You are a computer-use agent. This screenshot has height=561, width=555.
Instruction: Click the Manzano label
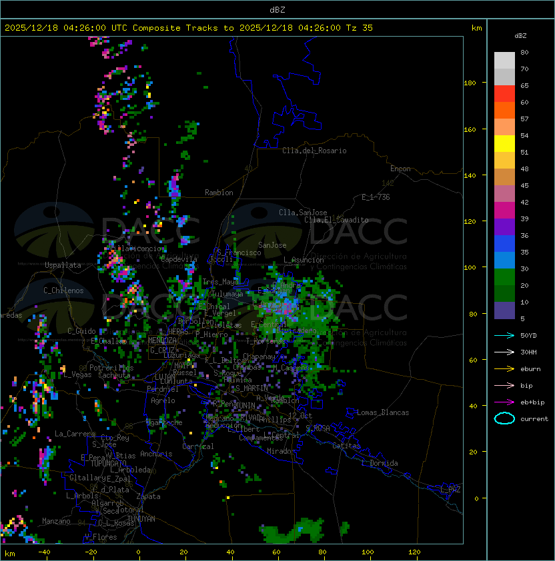click(x=56, y=521)
